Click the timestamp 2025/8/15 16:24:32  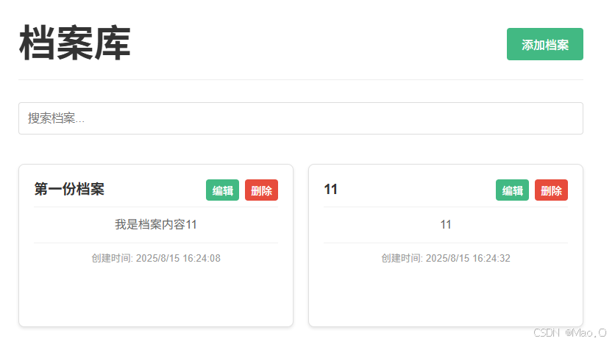pos(468,258)
